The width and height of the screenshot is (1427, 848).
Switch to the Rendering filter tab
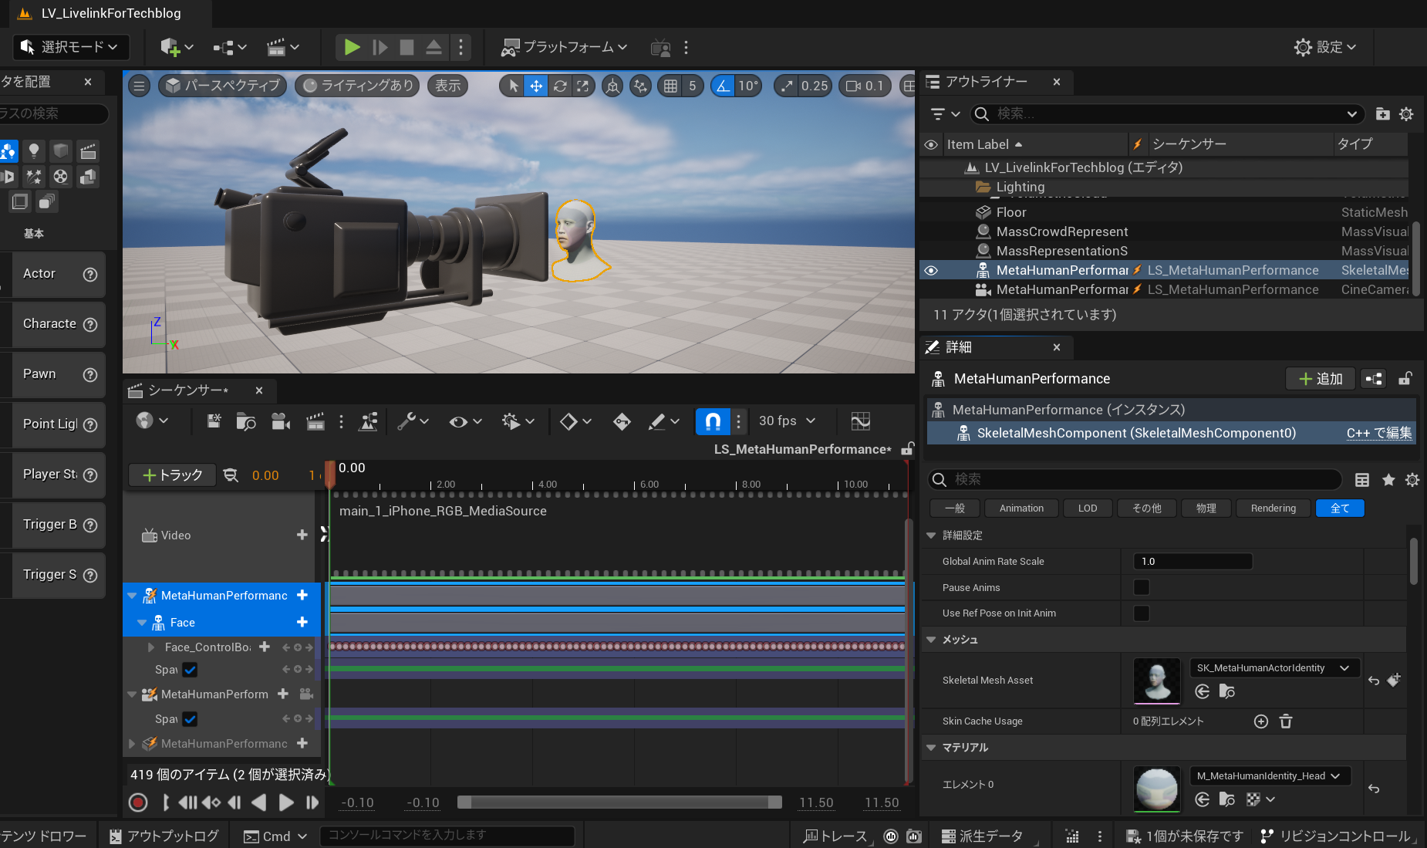[1273, 508]
